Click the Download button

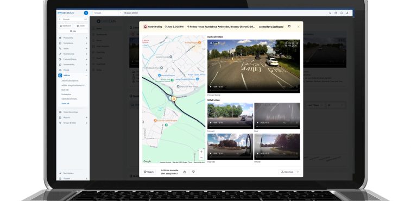(x=287, y=172)
